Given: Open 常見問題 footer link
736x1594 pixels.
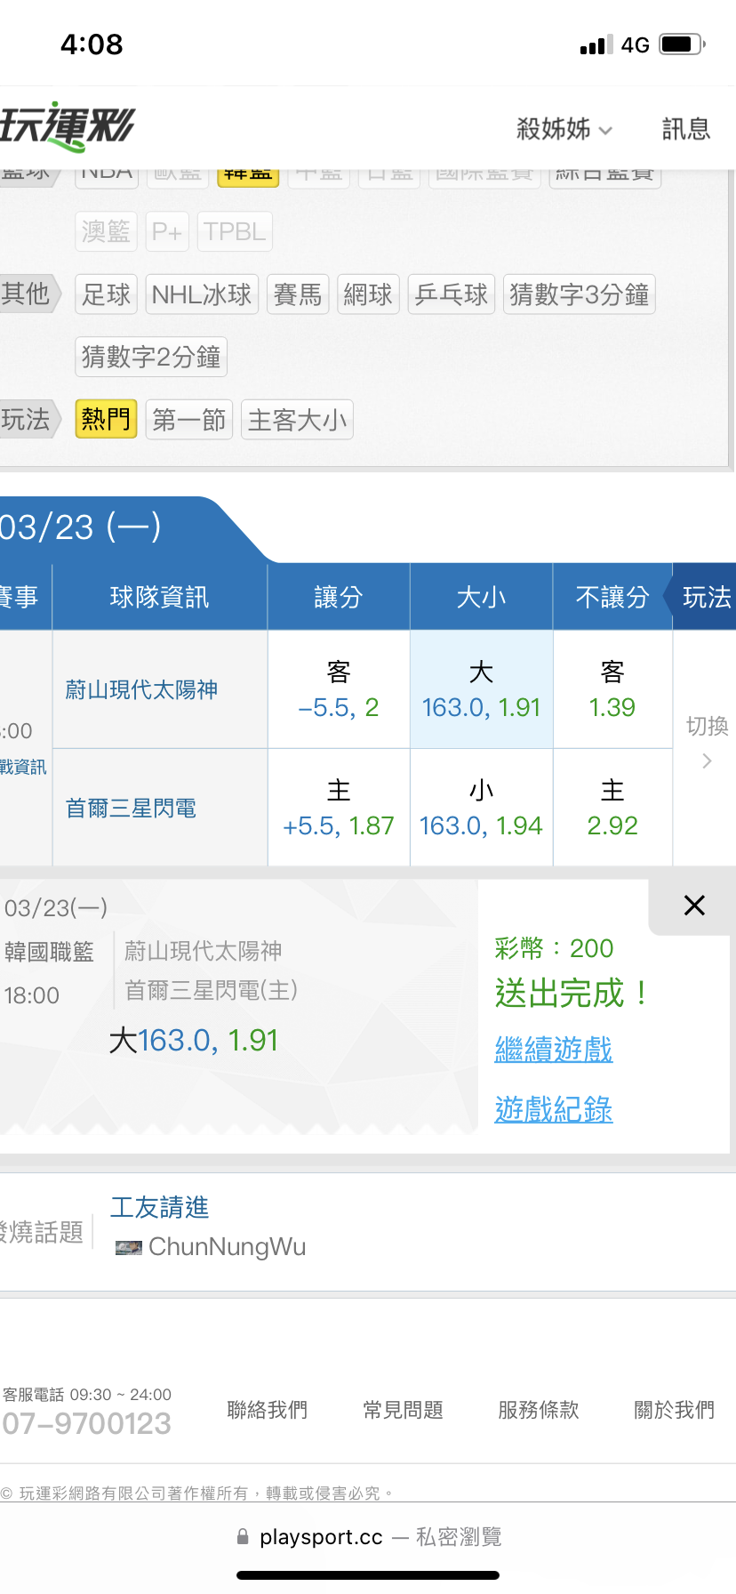Looking at the screenshot, I should pos(404,1410).
